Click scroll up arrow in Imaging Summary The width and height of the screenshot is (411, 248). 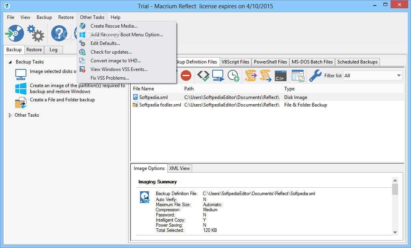[x=395, y=181]
